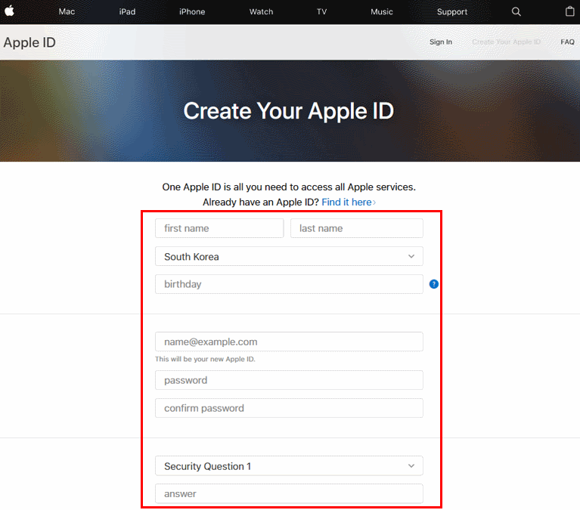Go to the iPhone section
580x510 pixels.
(192, 12)
